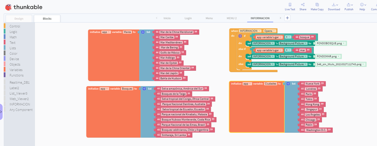Open the Help menu
Viewport: 377px width, 146px height.
(362, 7)
